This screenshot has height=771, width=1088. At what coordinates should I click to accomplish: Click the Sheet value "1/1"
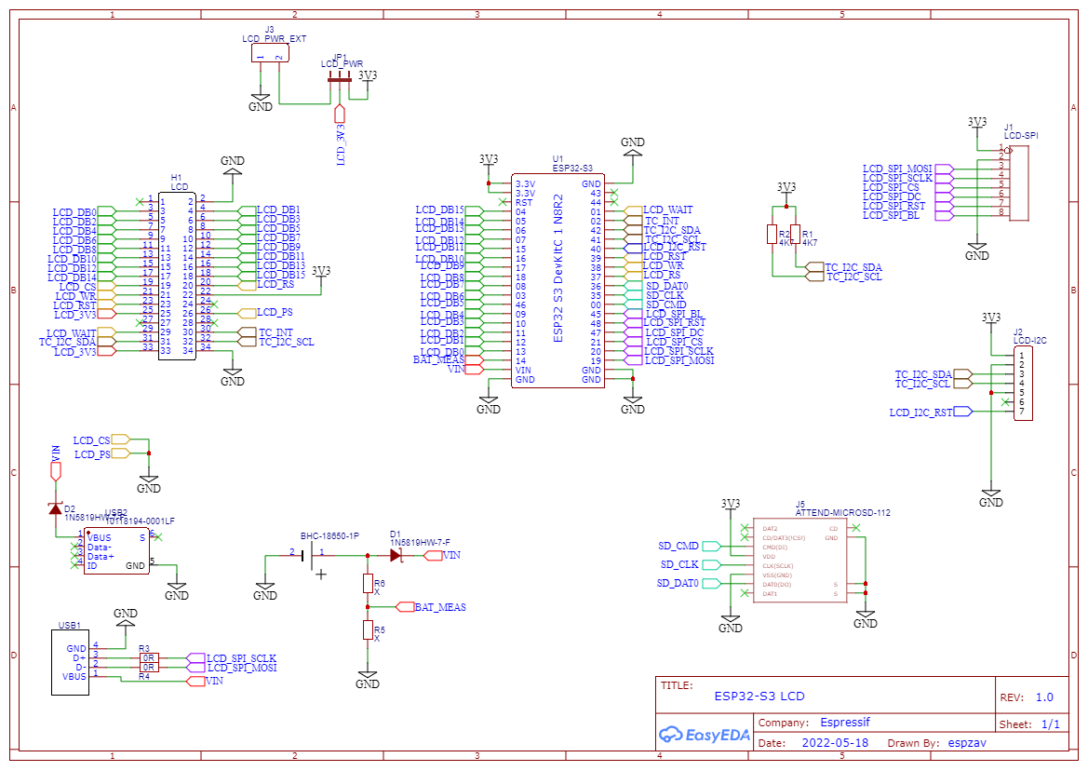1051,724
